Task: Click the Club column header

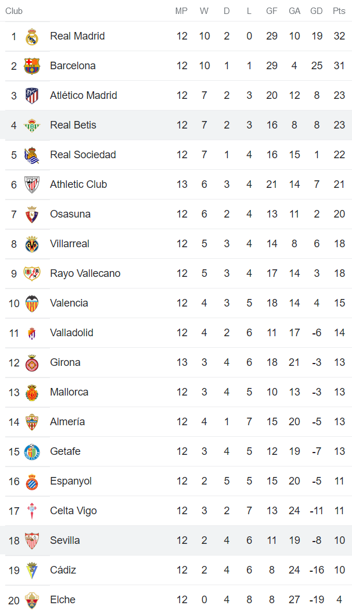Action: tap(14, 11)
